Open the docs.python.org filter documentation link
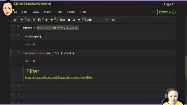187x105 pixels. click(59, 78)
